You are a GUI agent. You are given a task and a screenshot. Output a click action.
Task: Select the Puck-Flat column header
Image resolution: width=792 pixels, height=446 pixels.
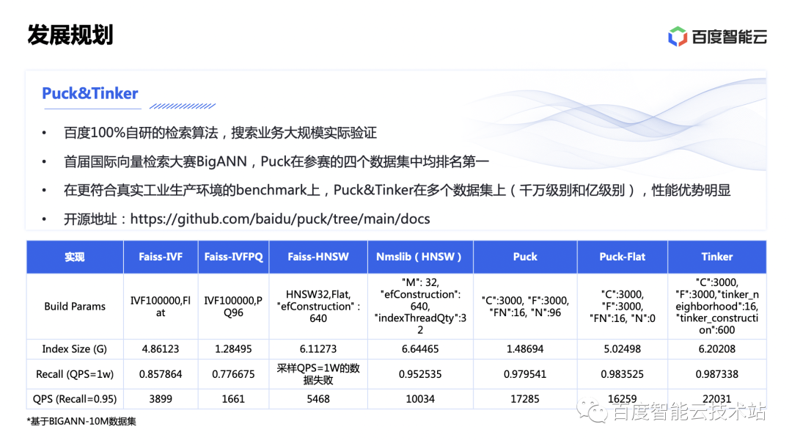(623, 257)
